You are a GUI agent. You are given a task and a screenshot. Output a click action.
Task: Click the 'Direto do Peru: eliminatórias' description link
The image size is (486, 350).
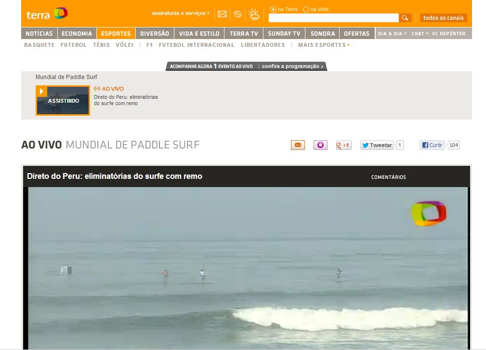[126, 100]
